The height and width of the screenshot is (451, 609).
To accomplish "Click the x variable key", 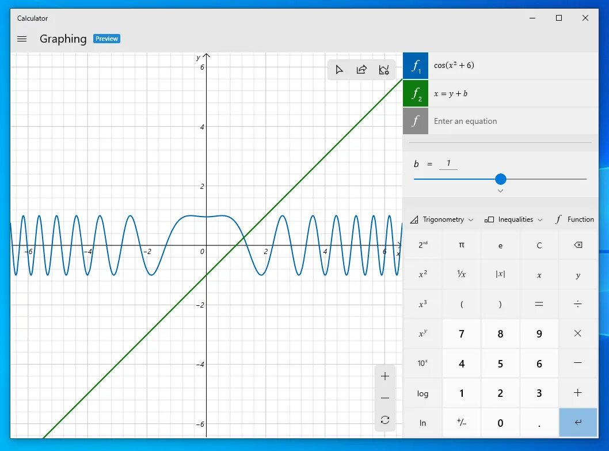I will coord(539,275).
